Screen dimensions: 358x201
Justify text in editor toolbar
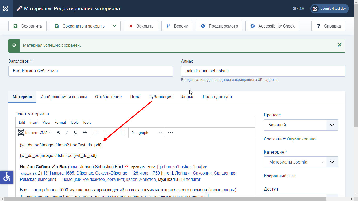123,133
